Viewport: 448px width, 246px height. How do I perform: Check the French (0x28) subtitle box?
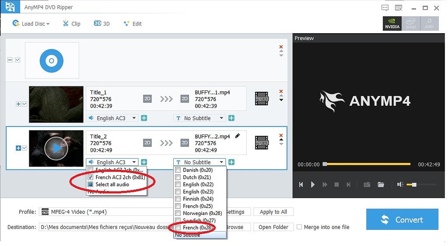178,228
